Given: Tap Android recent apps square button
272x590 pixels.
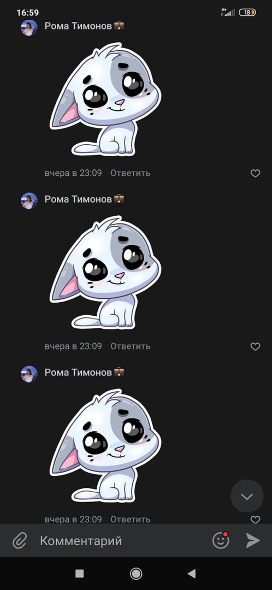Looking at the screenshot, I should (x=79, y=574).
